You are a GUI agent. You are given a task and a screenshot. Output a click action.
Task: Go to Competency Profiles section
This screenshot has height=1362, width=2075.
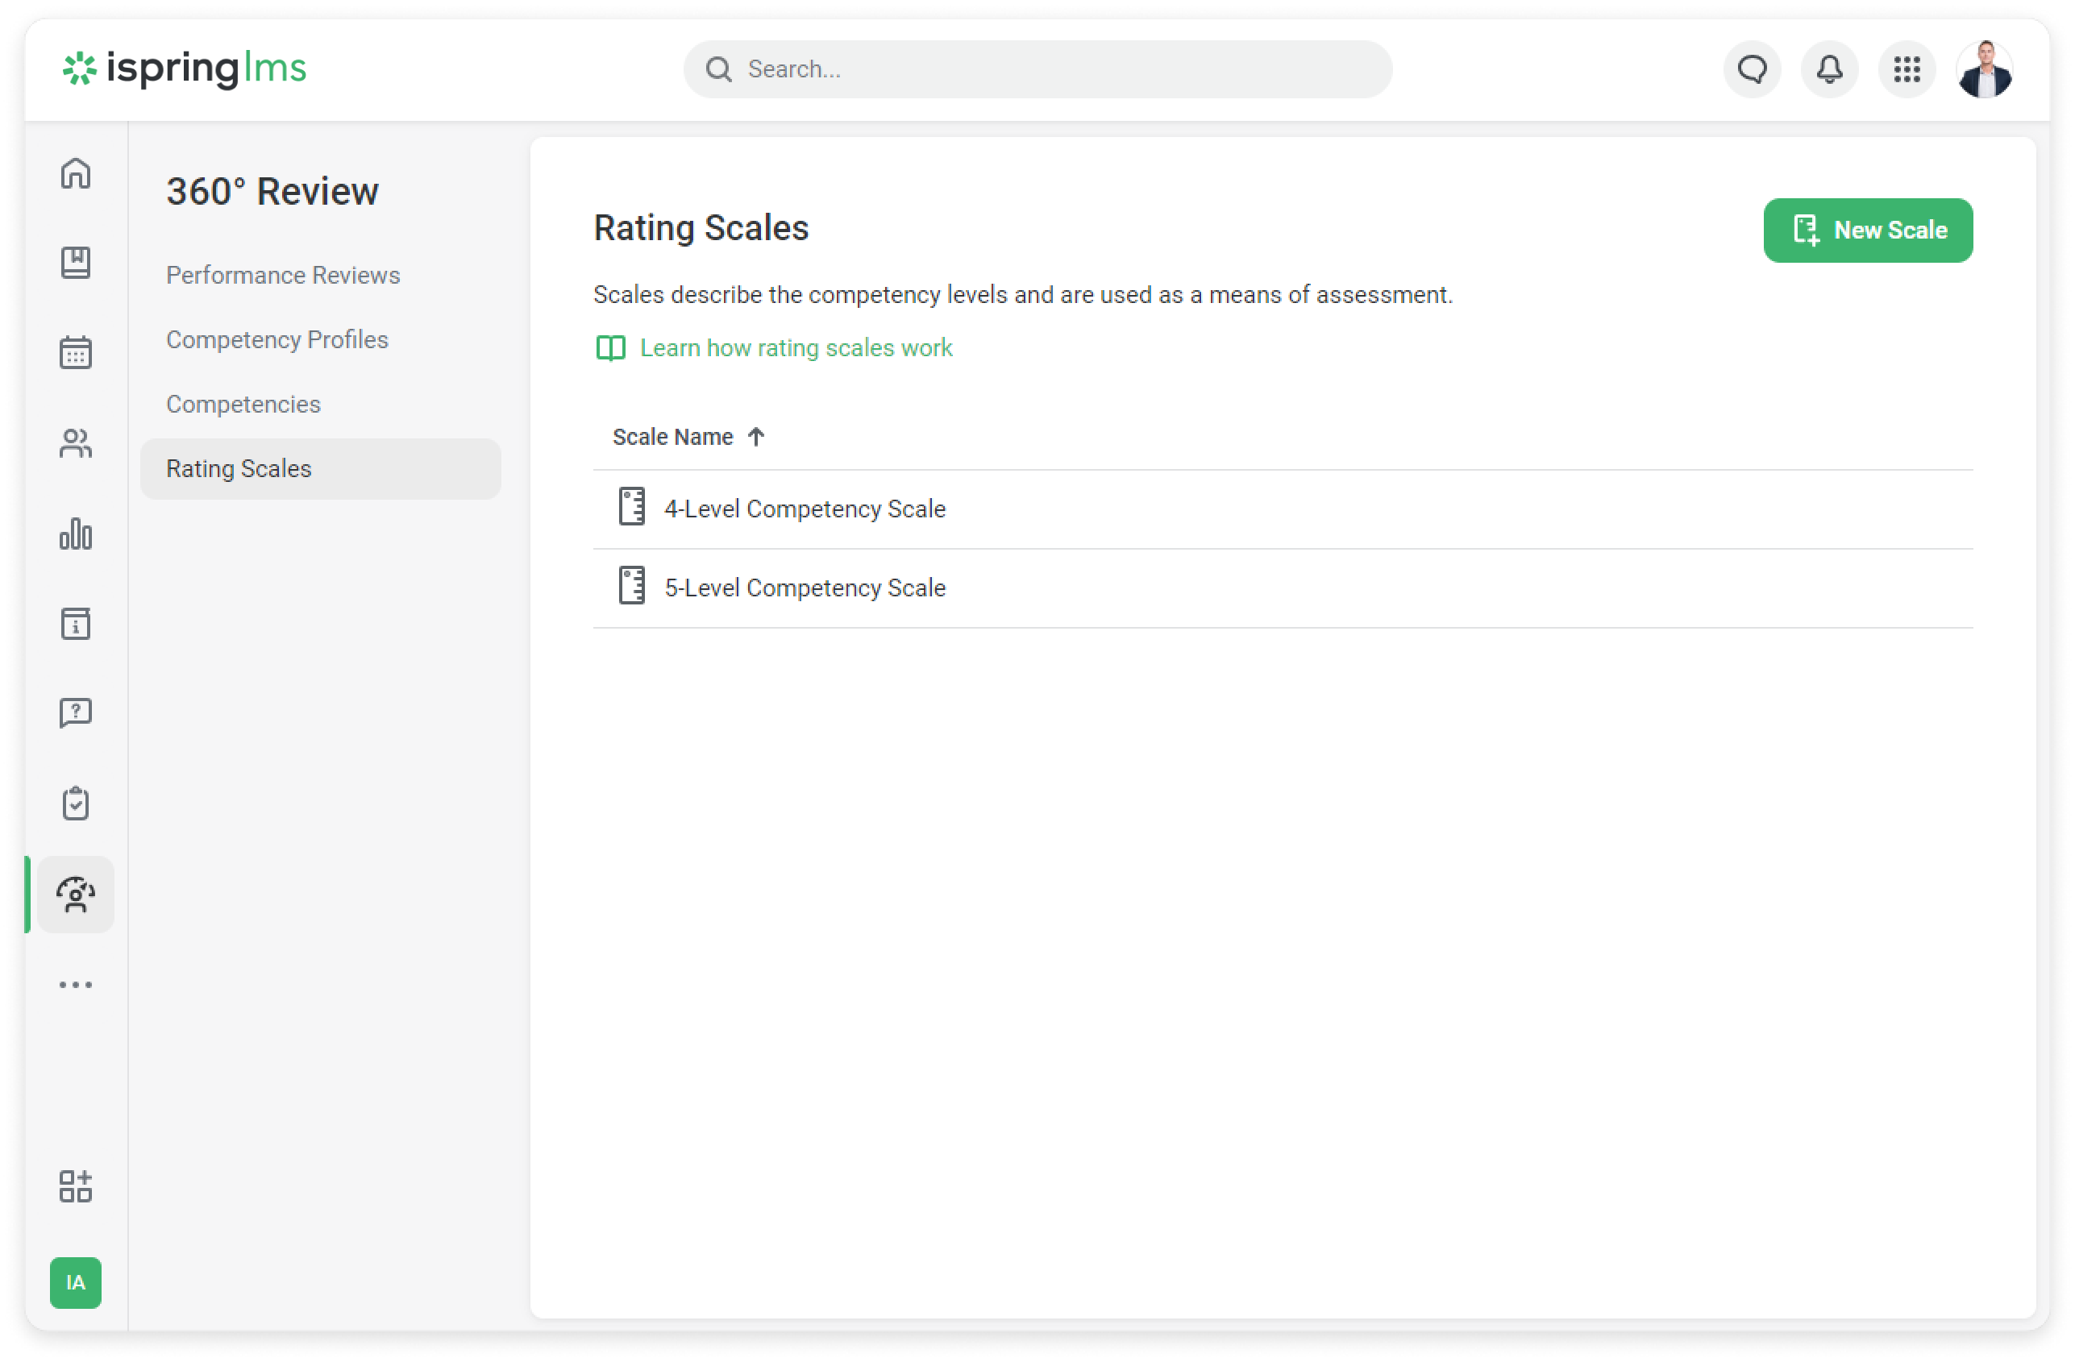tap(277, 340)
